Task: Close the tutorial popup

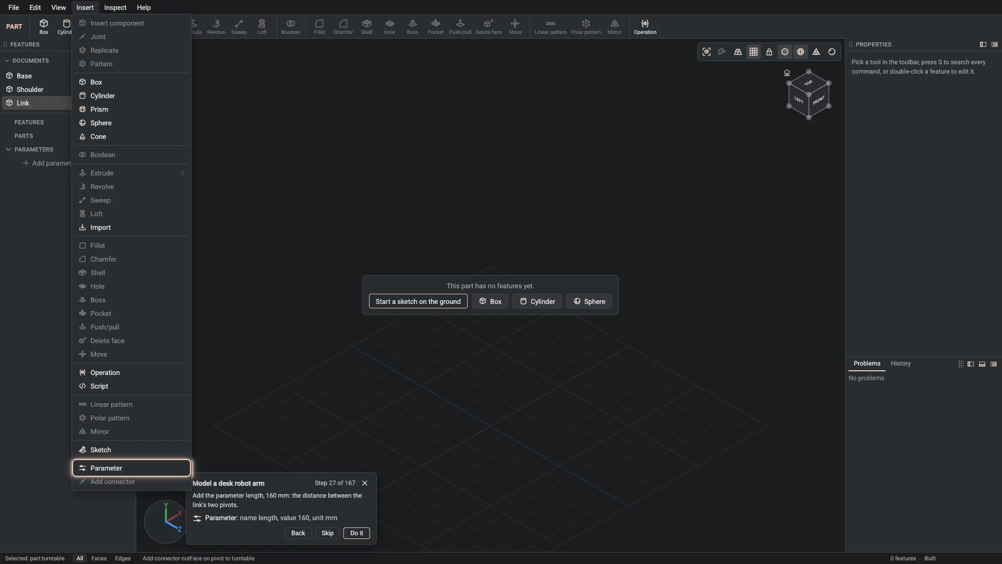Action: [x=365, y=483]
